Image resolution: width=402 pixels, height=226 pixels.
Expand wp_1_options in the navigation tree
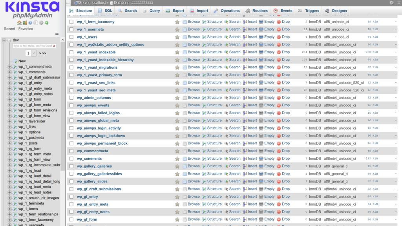click(9, 132)
